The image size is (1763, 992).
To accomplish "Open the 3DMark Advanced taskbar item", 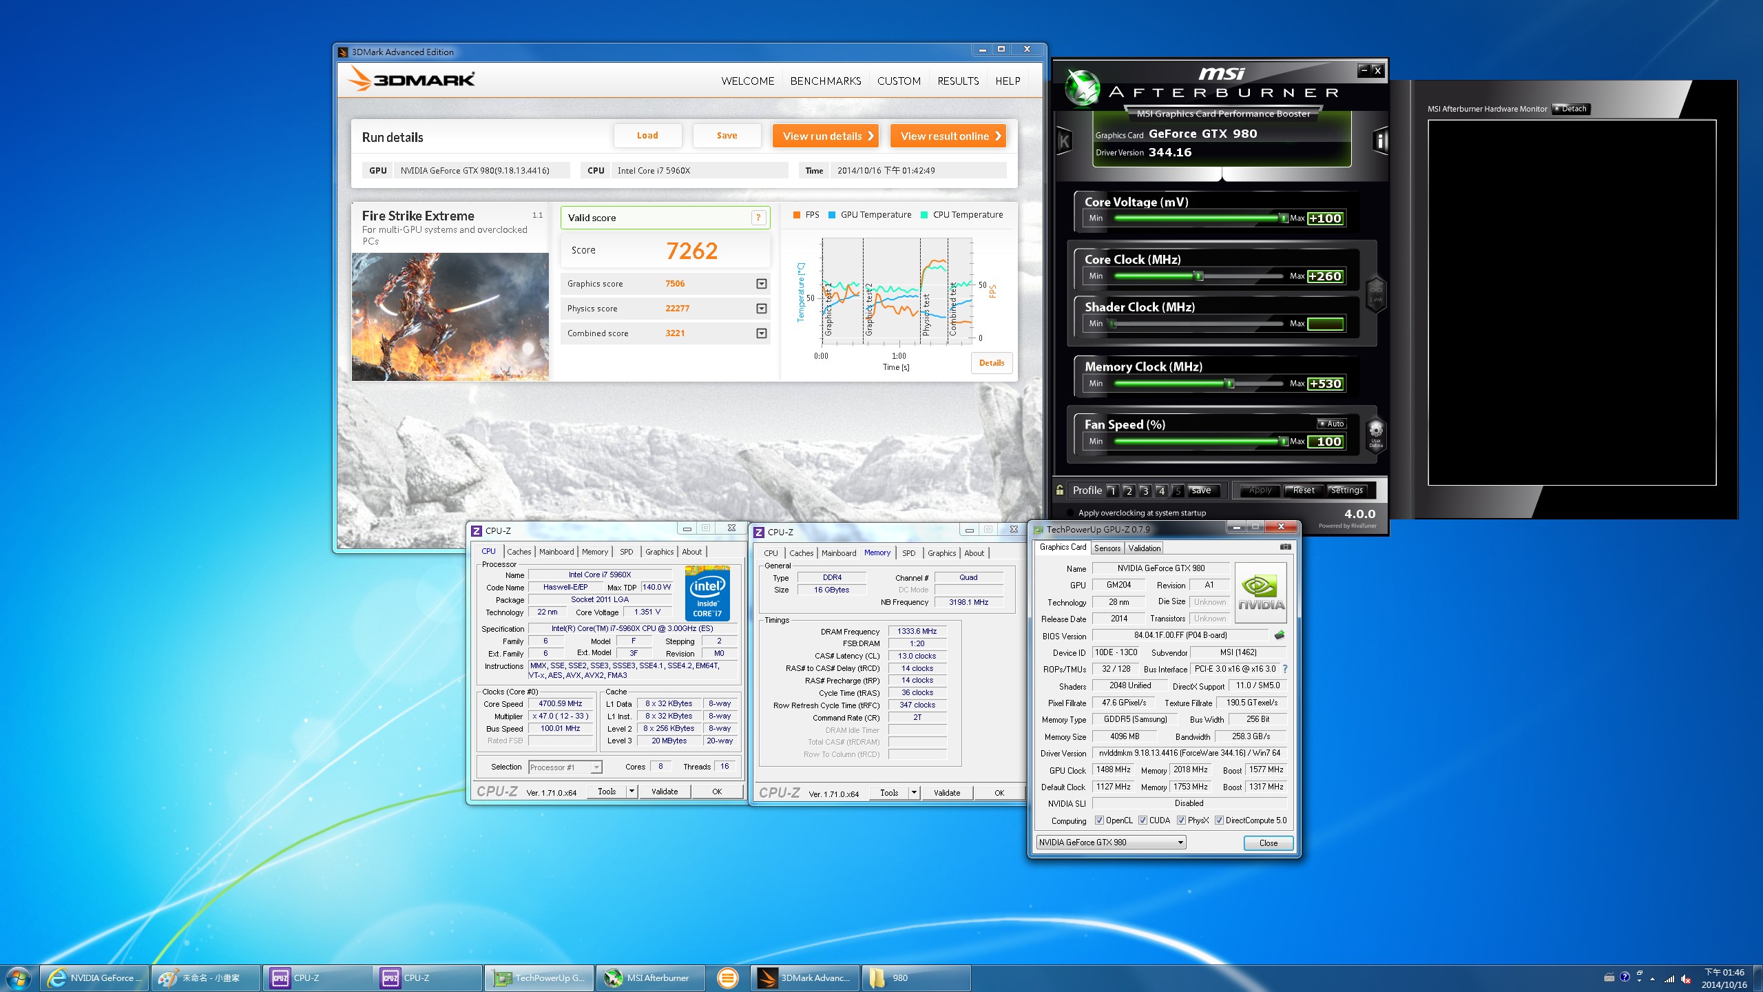I will point(804,978).
